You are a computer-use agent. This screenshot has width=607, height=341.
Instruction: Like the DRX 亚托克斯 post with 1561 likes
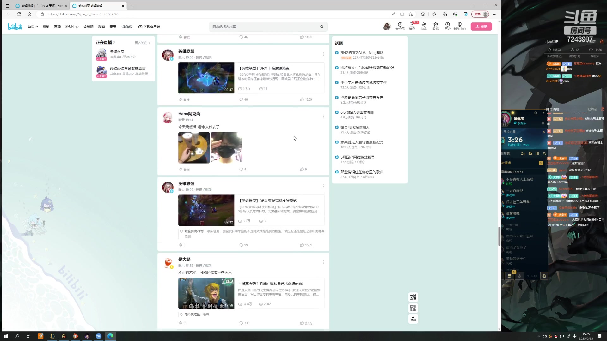[x=306, y=245]
